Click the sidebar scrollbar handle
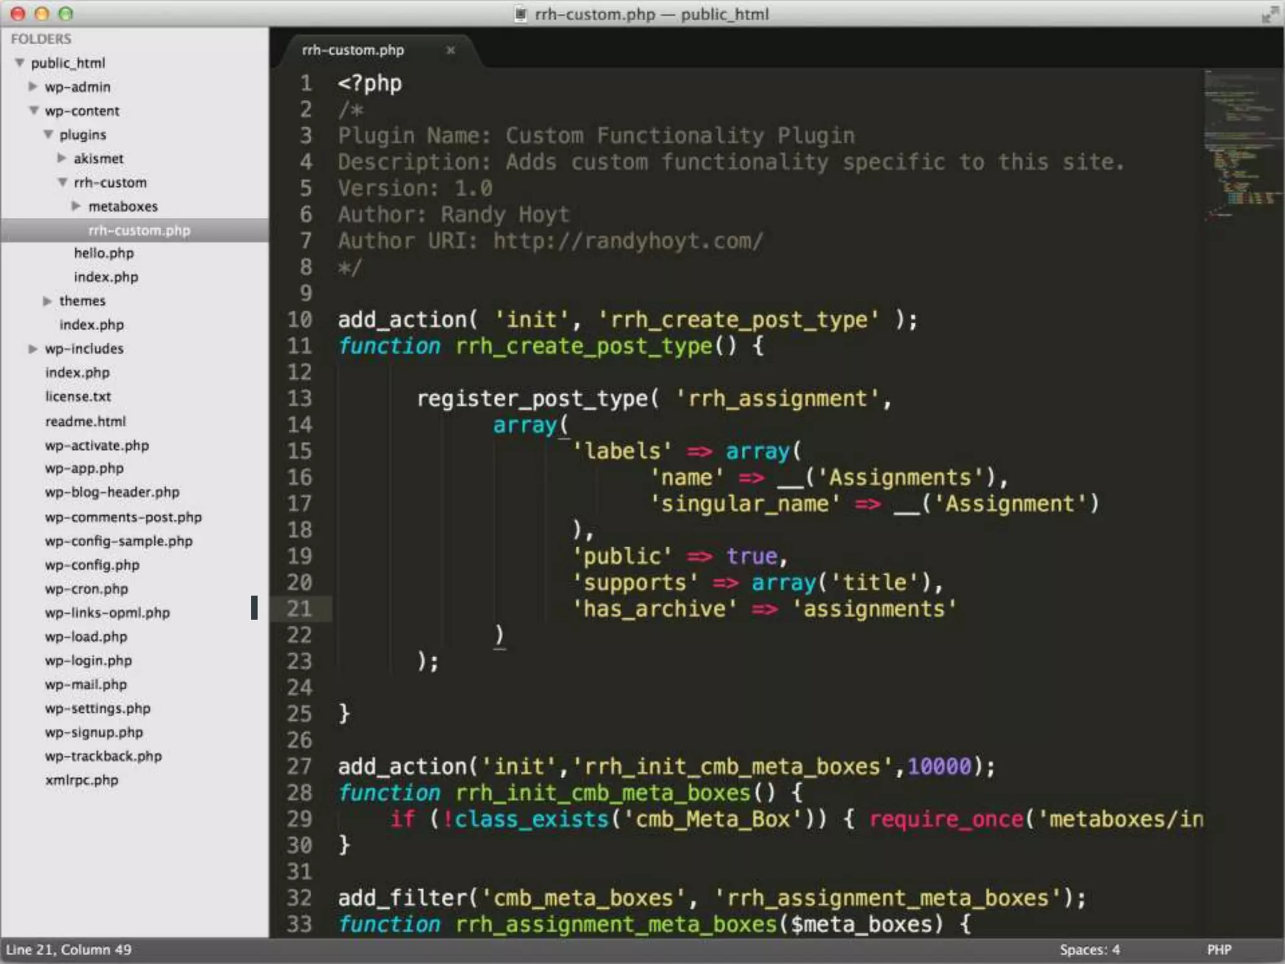This screenshot has width=1285, height=964. point(254,608)
